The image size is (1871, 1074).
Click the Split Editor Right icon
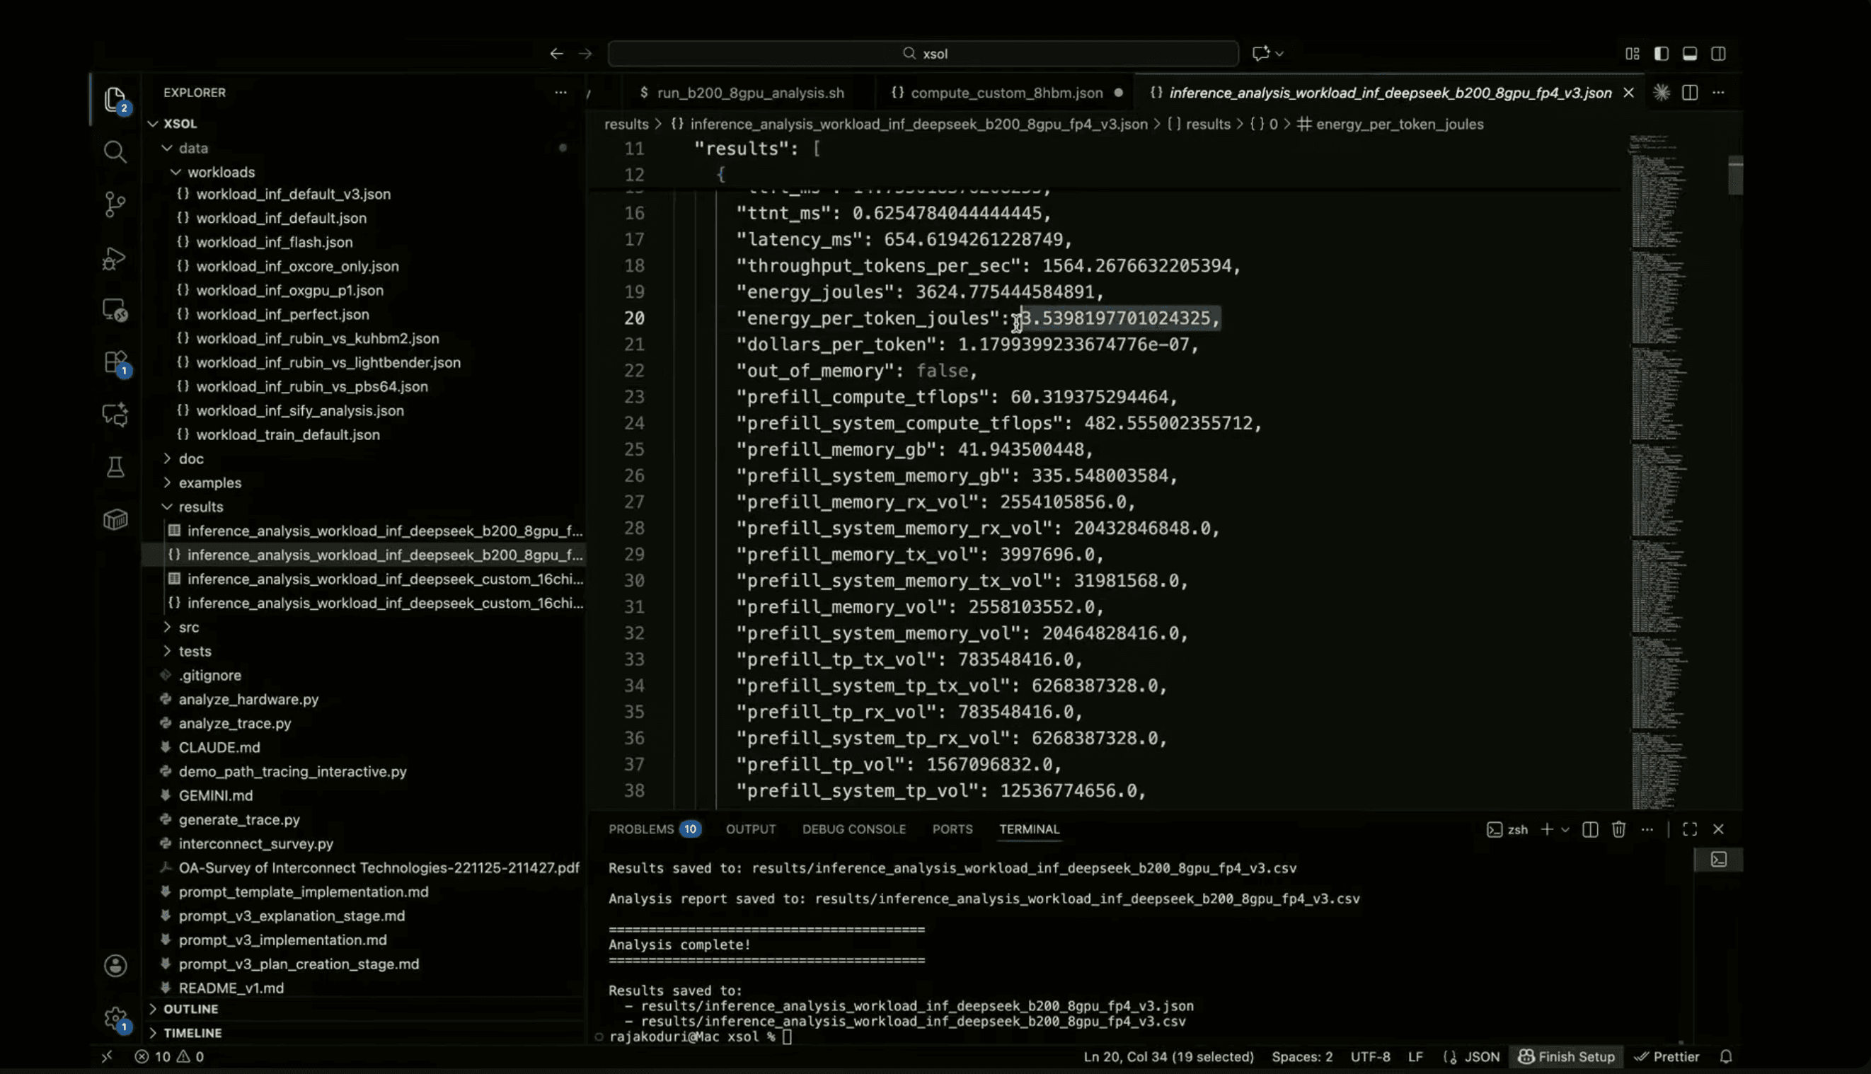click(1690, 92)
